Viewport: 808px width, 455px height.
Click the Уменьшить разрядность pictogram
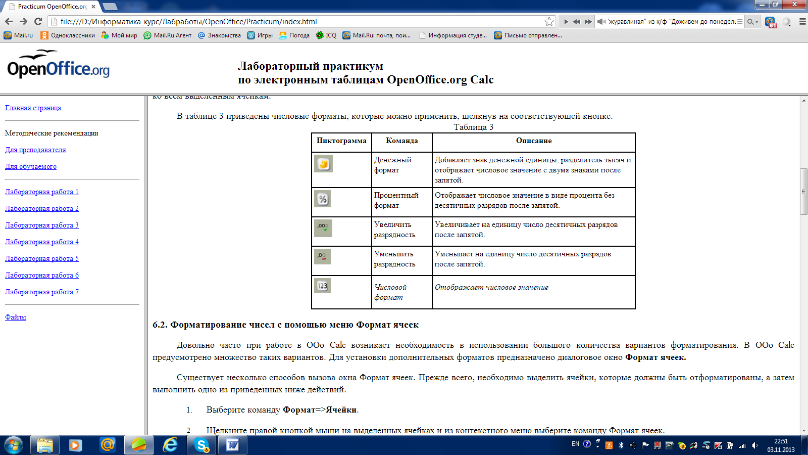click(322, 256)
